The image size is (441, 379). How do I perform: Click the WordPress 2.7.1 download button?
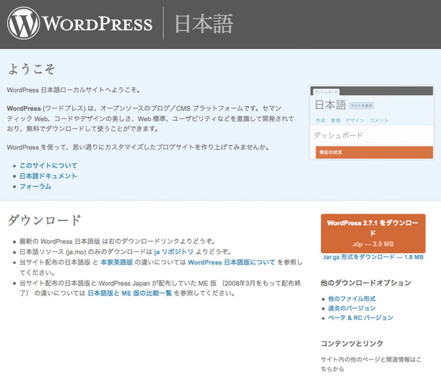tap(373, 233)
